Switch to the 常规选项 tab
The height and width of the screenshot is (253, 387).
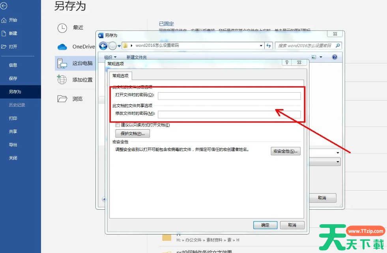point(121,76)
